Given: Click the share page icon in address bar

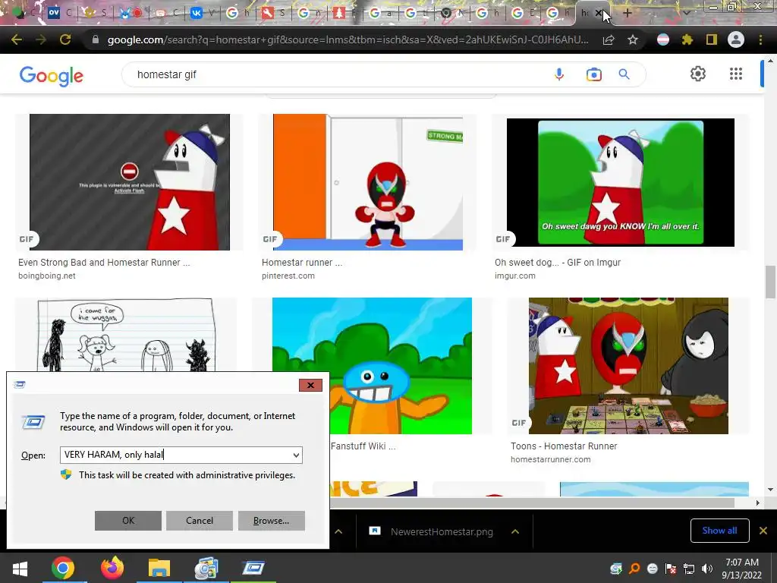Looking at the screenshot, I should [609, 40].
